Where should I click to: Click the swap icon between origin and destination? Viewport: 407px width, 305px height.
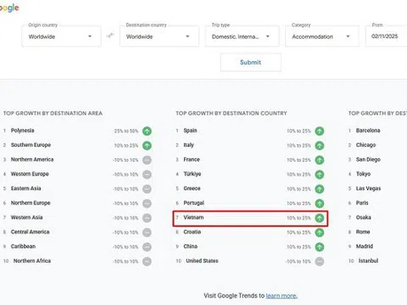(x=110, y=36)
